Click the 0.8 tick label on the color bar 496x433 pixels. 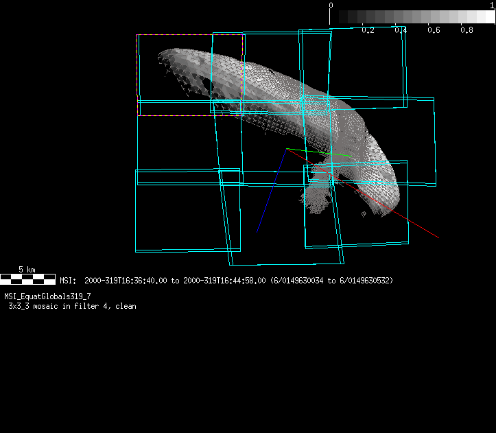(x=467, y=30)
